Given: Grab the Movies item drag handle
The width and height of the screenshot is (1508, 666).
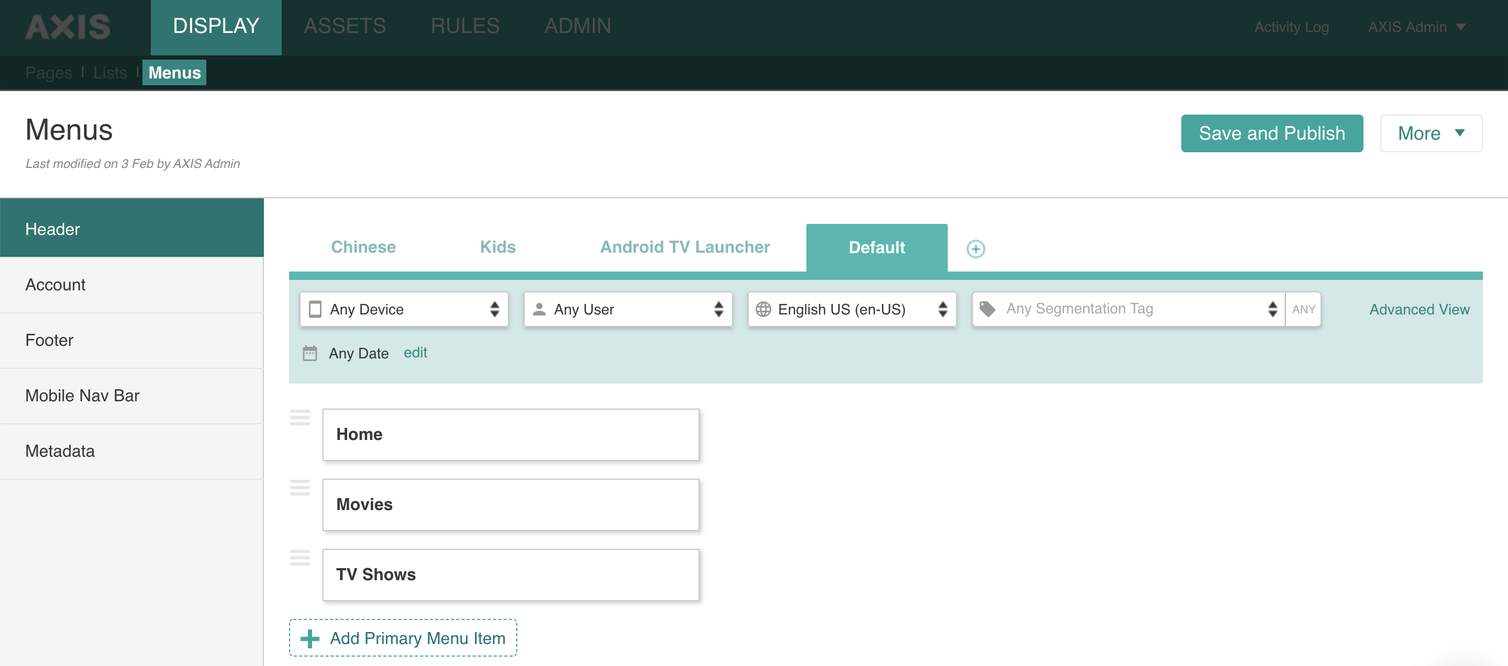Looking at the screenshot, I should pyautogui.click(x=300, y=488).
